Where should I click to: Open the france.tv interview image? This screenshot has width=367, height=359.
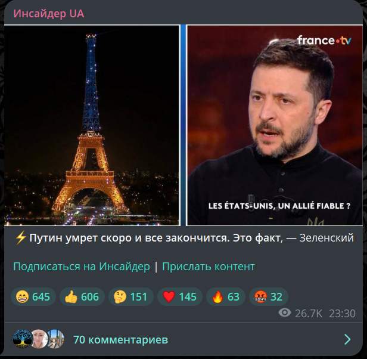coord(275,125)
